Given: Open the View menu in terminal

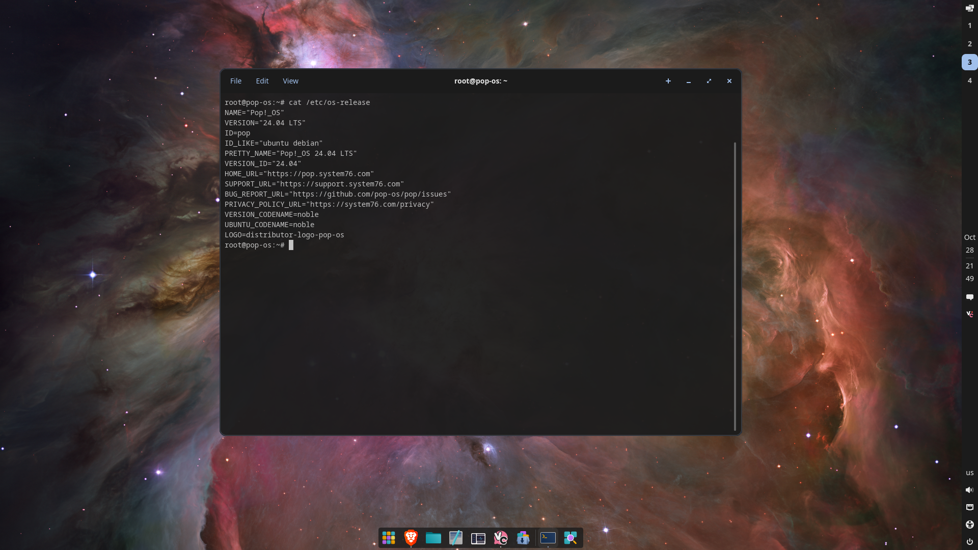Looking at the screenshot, I should tap(290, 81).
